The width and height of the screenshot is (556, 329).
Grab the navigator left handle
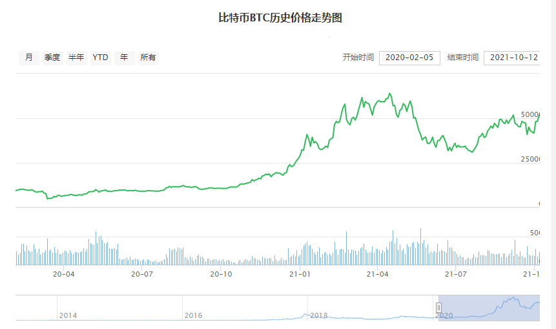coord(438,308)
